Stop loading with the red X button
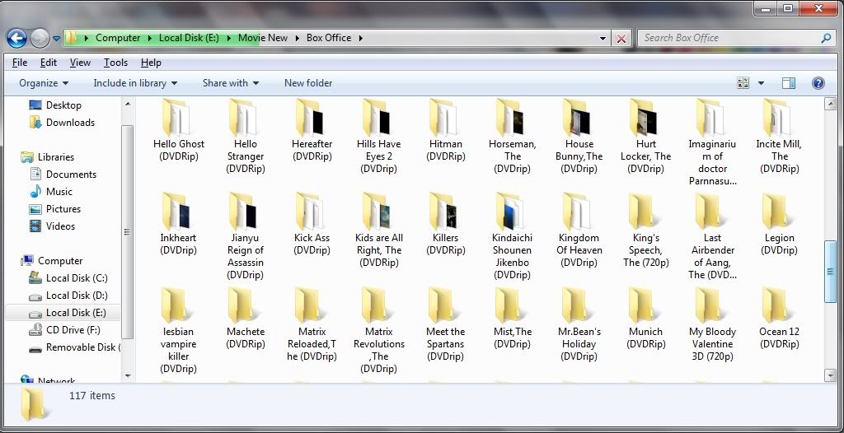Screen dimensions: 844x433 pyautogui.click(x=621, y=38)
